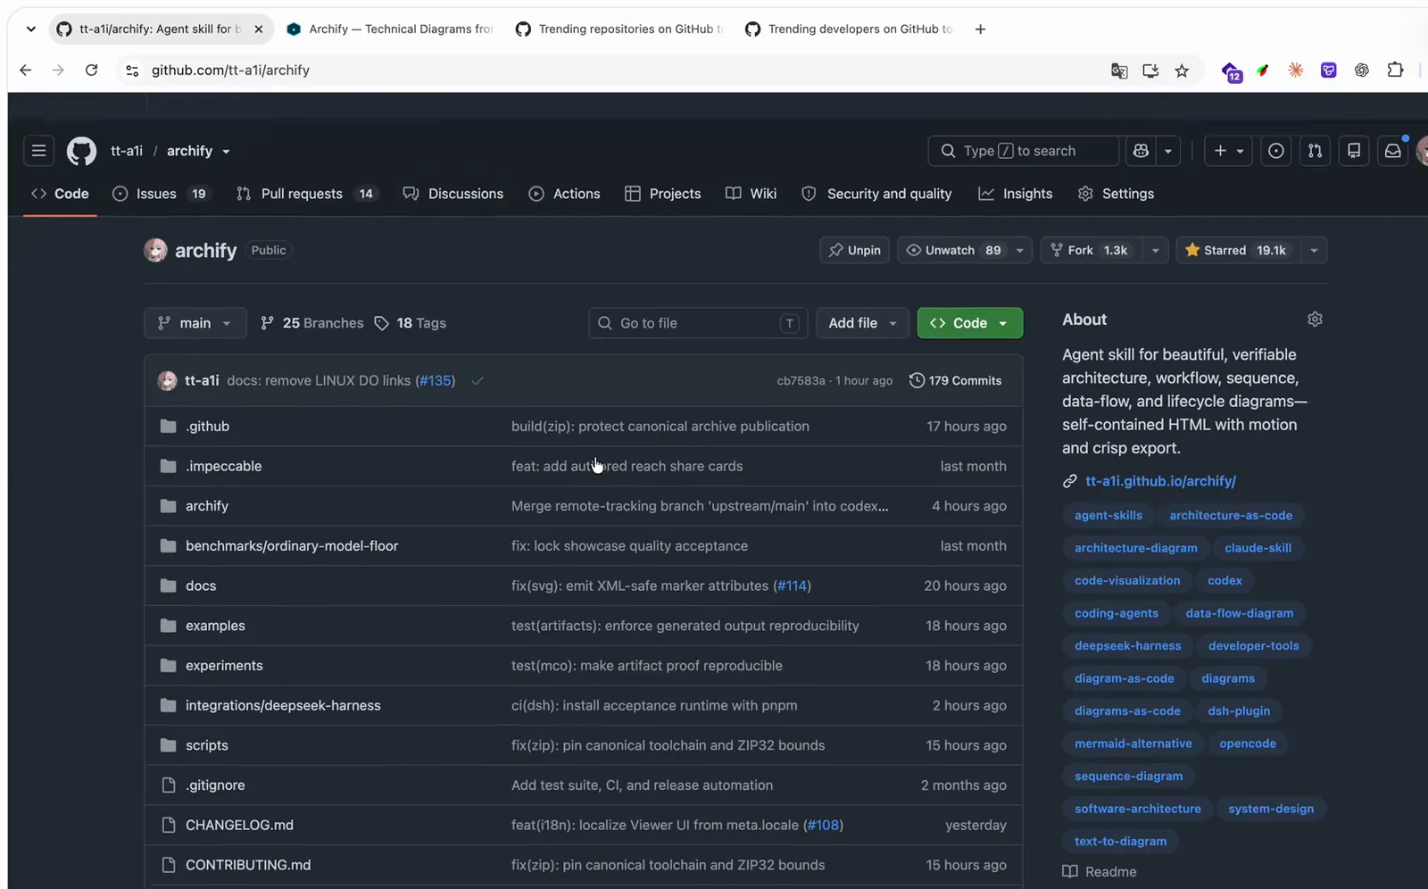The width and height of the screenshot is (1428, 889).
Task: Open the star lists dropdown arrow
Action: click(1314, 250)
